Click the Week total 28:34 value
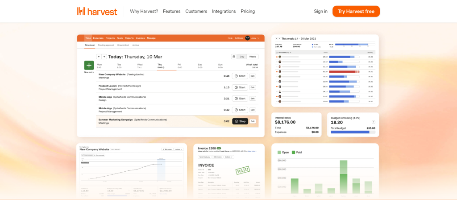The width and height of the screenshot is (457, 219). point(255,67)
